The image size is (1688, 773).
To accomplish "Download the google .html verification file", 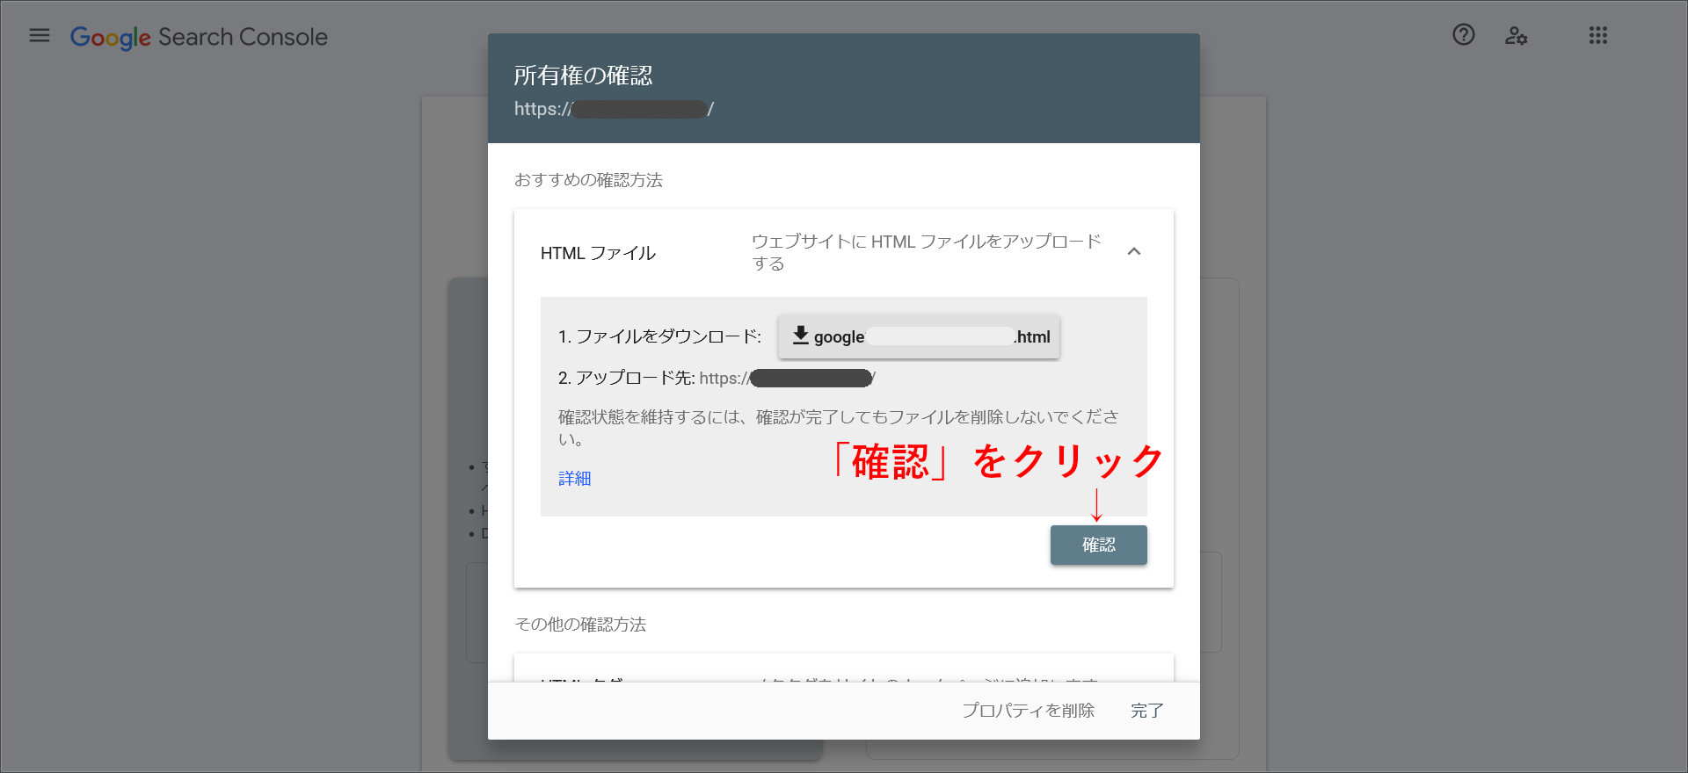I will click(x=919, y=336).
